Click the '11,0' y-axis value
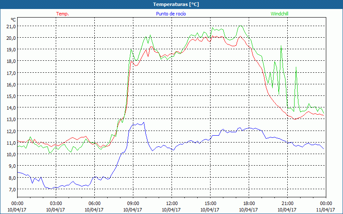 11,143
